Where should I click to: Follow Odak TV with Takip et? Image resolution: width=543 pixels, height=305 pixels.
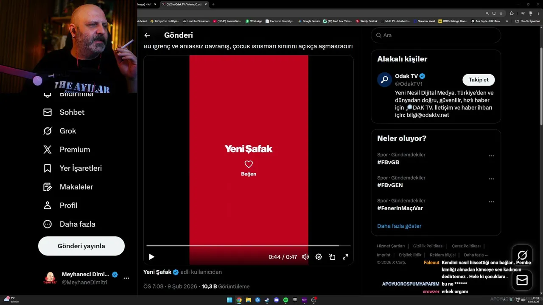(x=479, y=80)
